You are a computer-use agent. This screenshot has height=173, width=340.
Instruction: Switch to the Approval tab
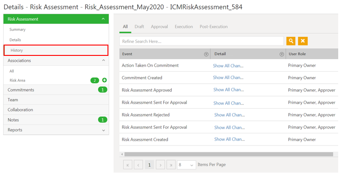point(159,27)
